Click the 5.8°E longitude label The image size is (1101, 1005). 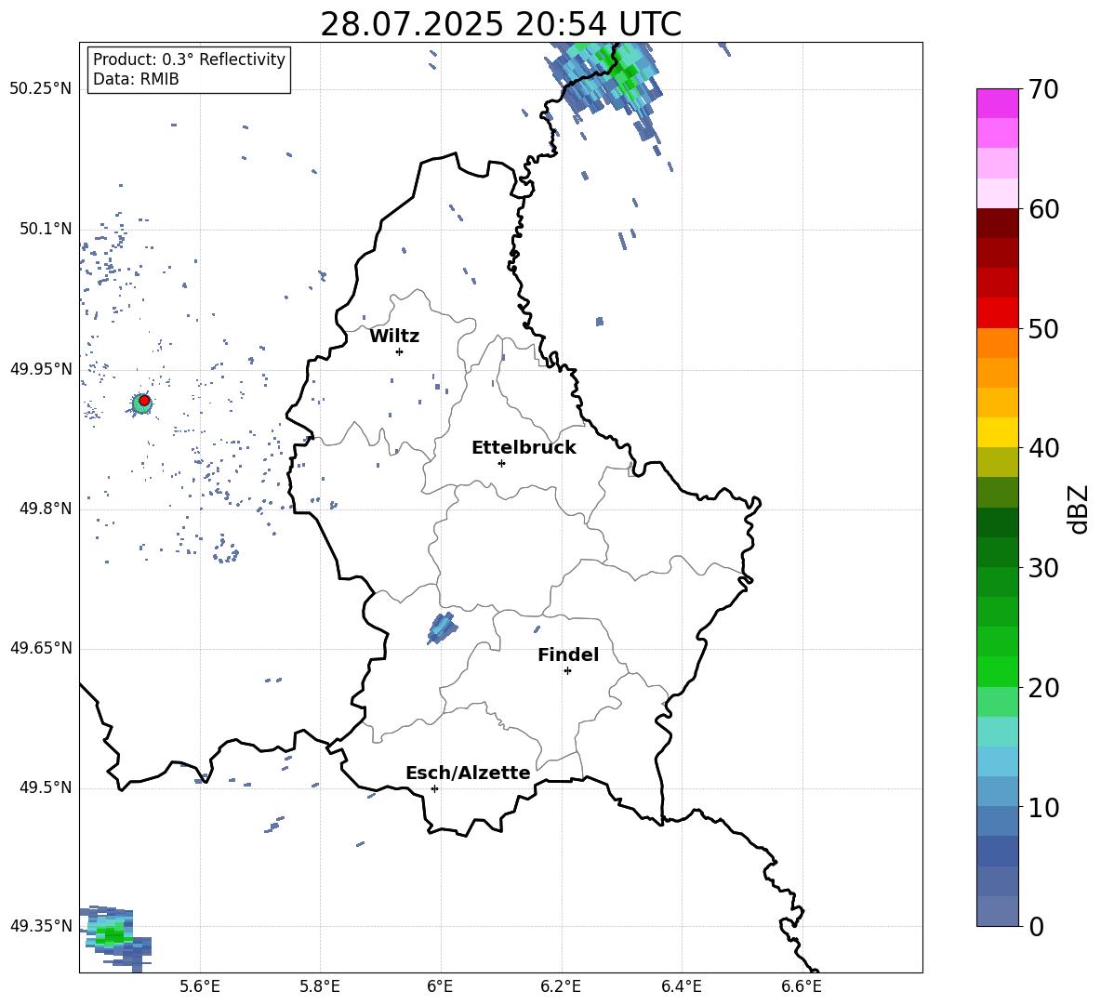pyautogui.click(x=320, y=986)
